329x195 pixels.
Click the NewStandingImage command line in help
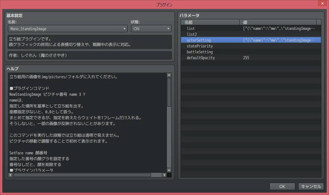47,94
